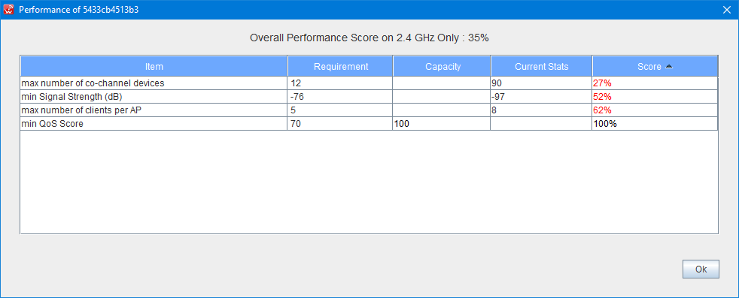Click the Ok button
The image size is (739, 298).
701,269
